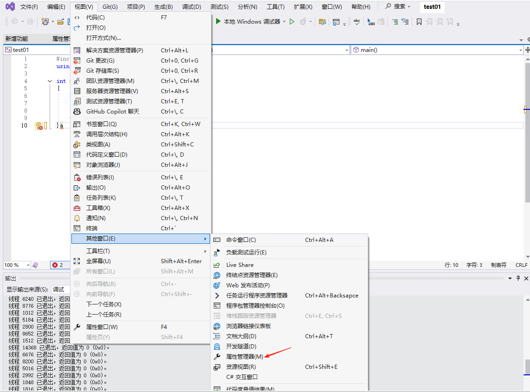
Task: Open Solution Explorer (解决方案资源管理器) menu entry
Action: pyautogui.click(x=140, y=51)
